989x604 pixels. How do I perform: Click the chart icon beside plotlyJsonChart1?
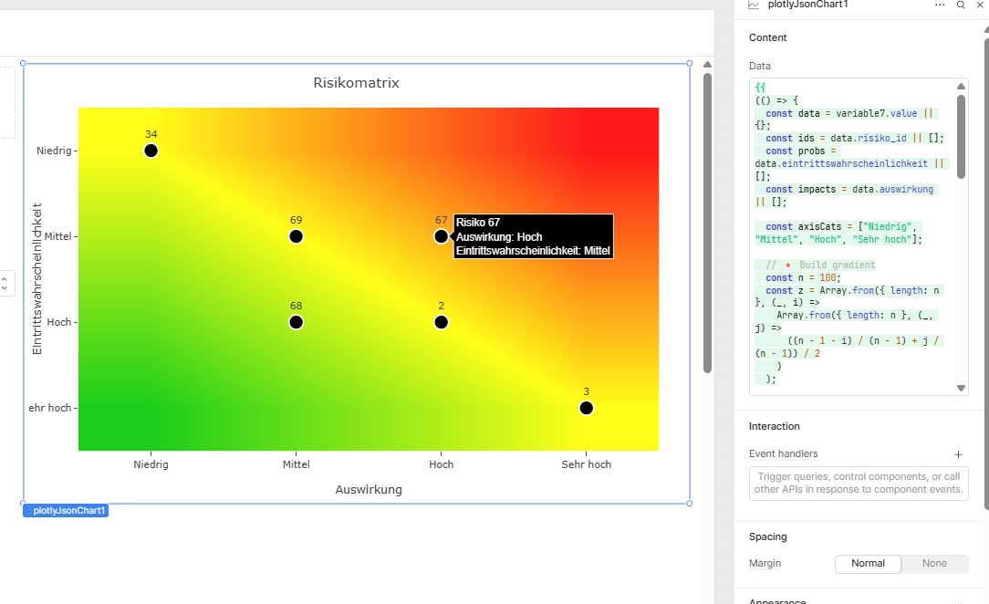click(754, 5)
